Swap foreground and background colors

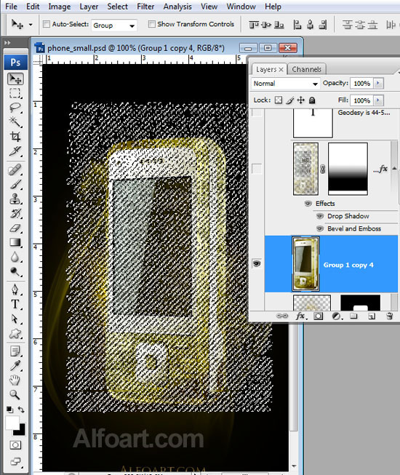point(21,410)
